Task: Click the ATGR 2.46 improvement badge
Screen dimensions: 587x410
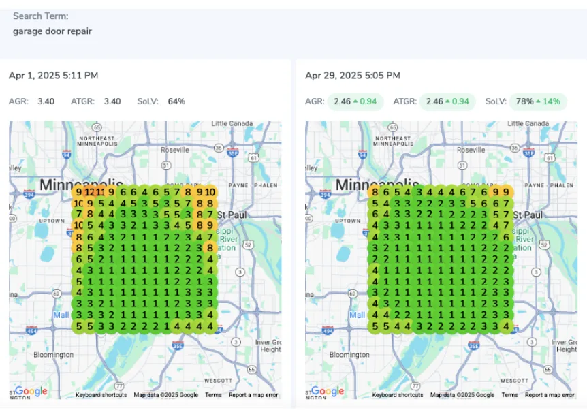Action: (447, 101)
